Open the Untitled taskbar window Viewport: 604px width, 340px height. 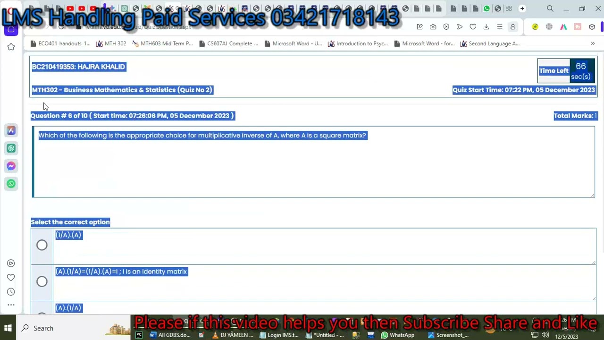coord(326,335)
